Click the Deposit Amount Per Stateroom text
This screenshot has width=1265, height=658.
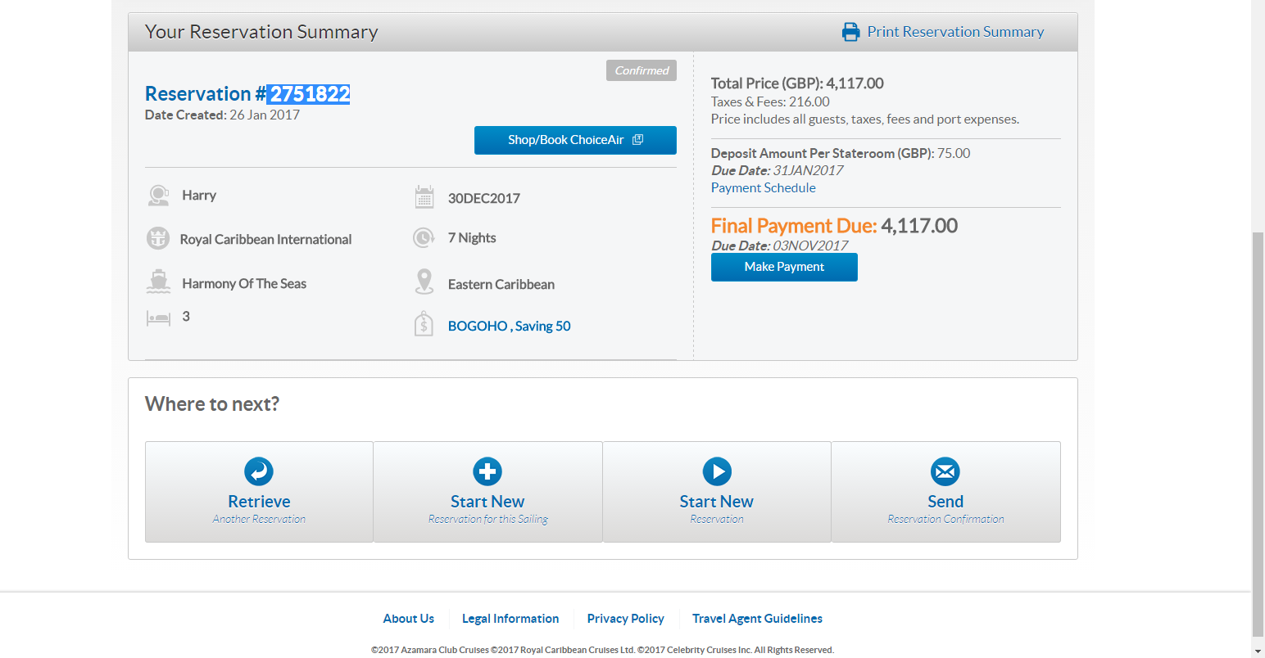coord(841,154)
